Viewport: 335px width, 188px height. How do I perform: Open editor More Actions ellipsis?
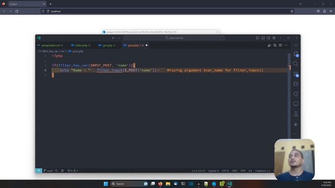pyautogui.click(x=286, y=45)
